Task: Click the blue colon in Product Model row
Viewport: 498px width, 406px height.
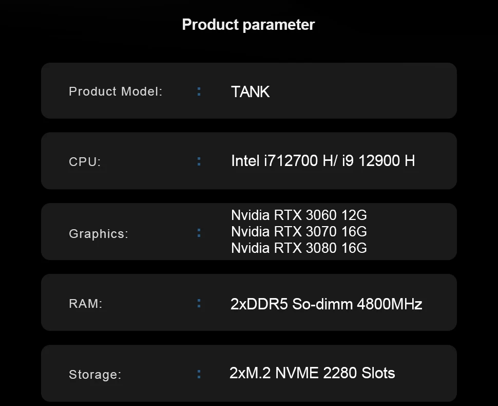Action: pyautogui.click(x=199, y=91)
